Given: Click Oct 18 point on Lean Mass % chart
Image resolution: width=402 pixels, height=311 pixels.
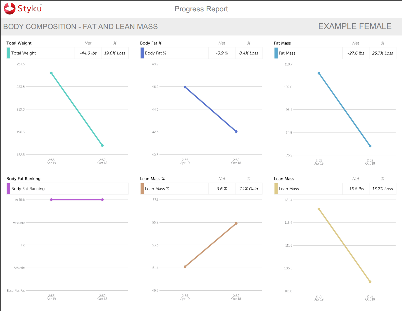Looking at the screenshot, I should [x=236, y=223].
